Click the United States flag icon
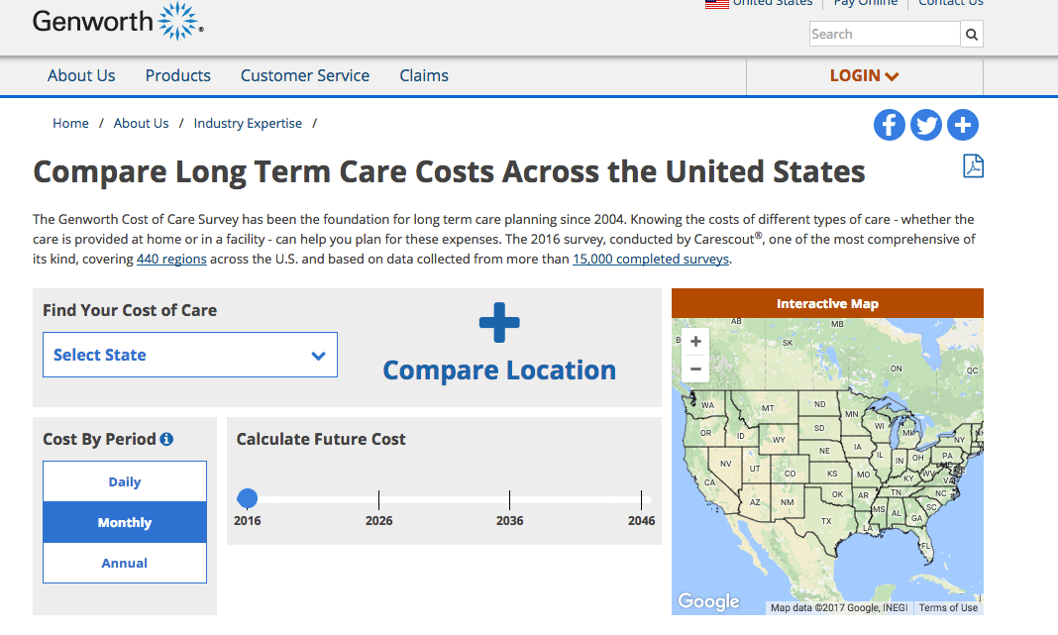Viewport: 1058px width, 635px height. [x=716, y=3]
